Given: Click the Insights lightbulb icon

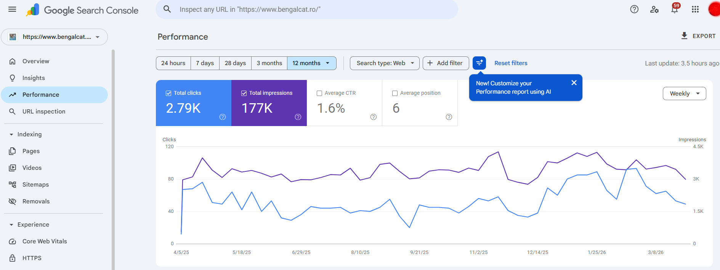Looking at the screenshot, I should tap(13, 78).
